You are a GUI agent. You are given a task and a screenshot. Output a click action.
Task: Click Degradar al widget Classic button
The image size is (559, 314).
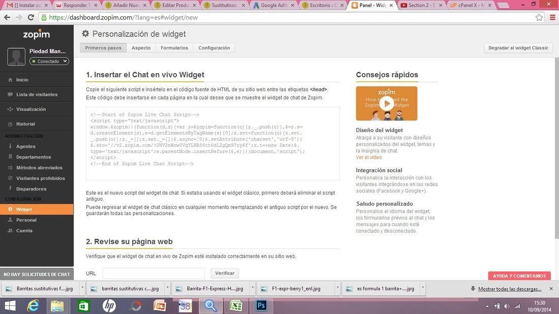518,48
